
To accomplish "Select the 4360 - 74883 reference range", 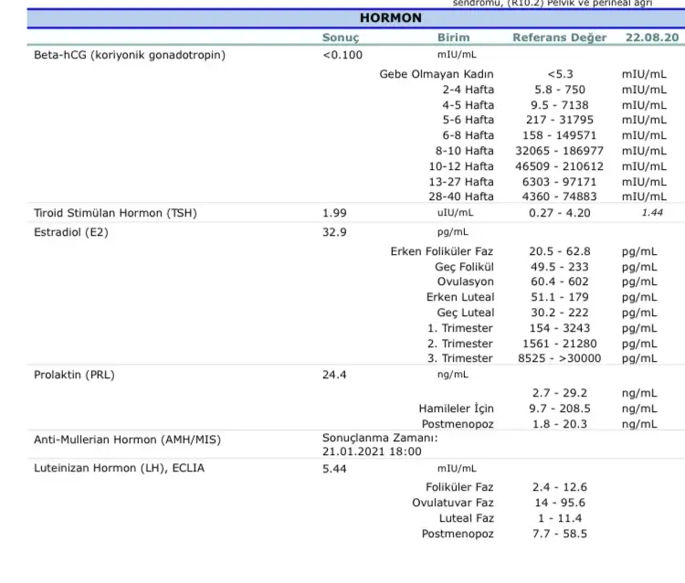I will pos(560,196).
